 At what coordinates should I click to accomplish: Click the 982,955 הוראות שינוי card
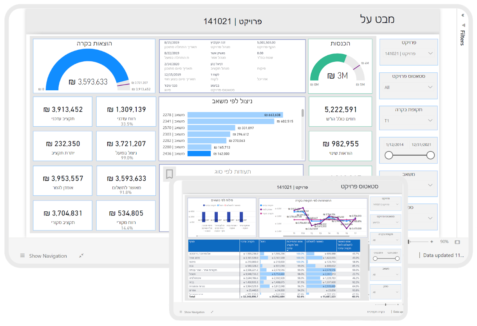click(340, 146)
